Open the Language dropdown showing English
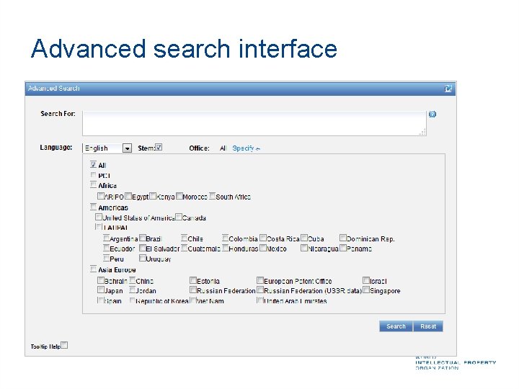The width and height of the screenshot is (519, 389). 107,148
